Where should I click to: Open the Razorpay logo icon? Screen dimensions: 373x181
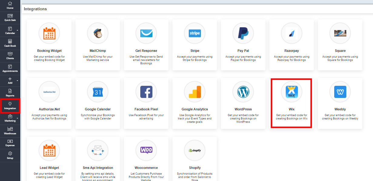[x=292, y=33]
